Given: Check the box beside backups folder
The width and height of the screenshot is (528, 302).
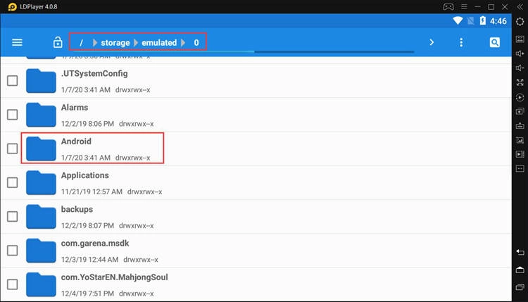Looking at the screenshot, I should point(12,216).
